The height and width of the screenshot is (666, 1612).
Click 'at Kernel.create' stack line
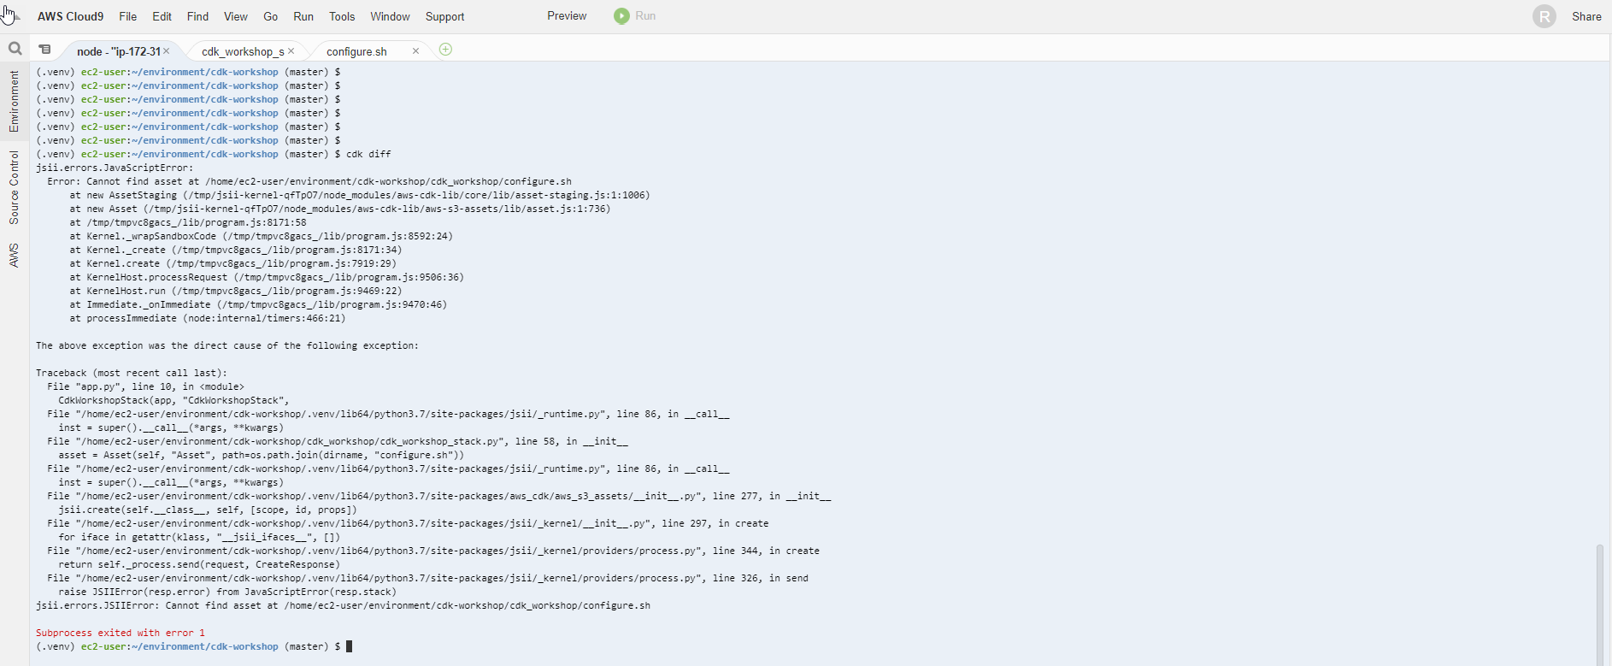[233, 263]
